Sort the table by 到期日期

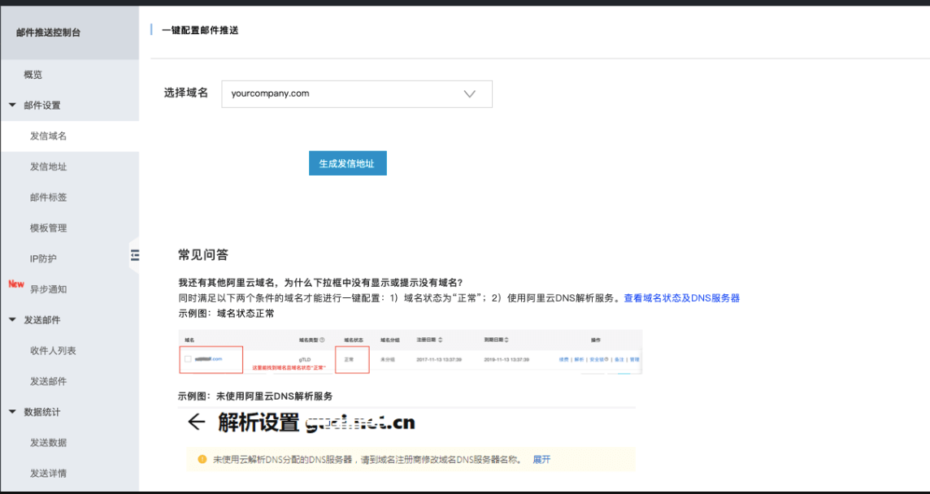tap(506, 340)
